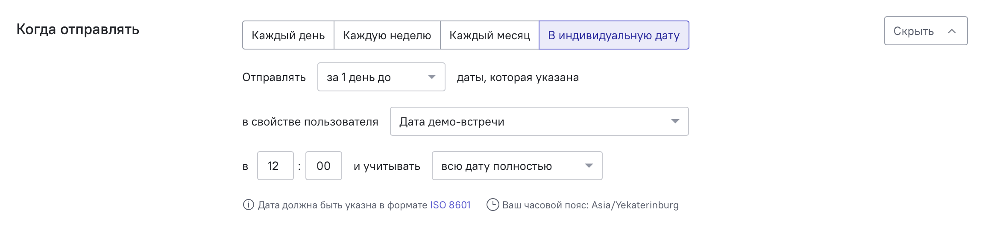Open the 'за 1 день до' dropdown

[x=381, y=77]
